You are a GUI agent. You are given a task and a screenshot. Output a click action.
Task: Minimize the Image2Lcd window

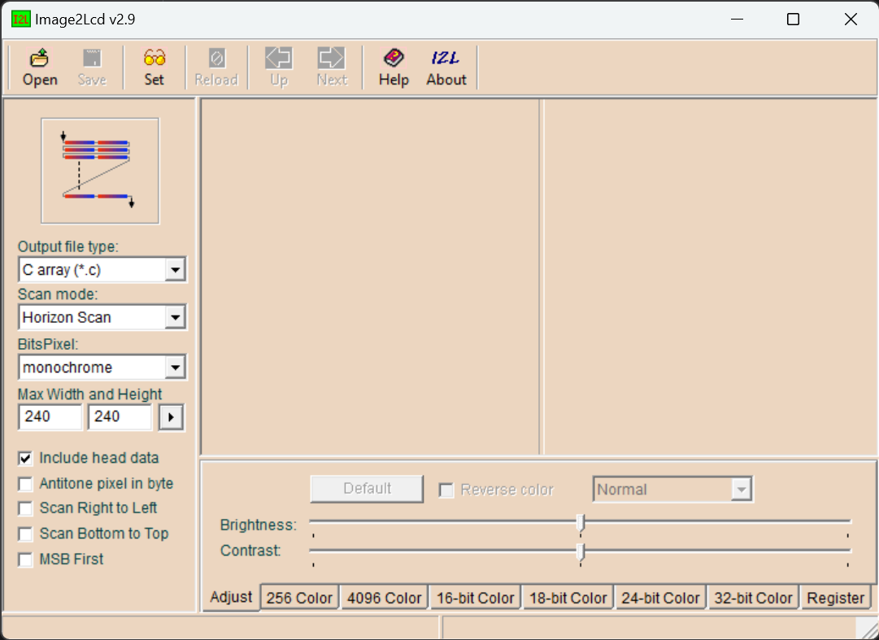738,19
